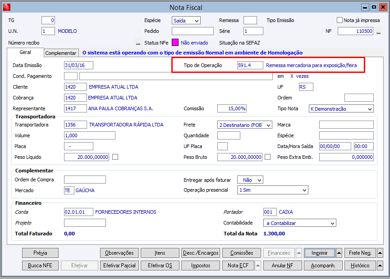The height and width of the screenshot is (279, 390).
Task: Click the Prévia button
Action: click(40, 253)
